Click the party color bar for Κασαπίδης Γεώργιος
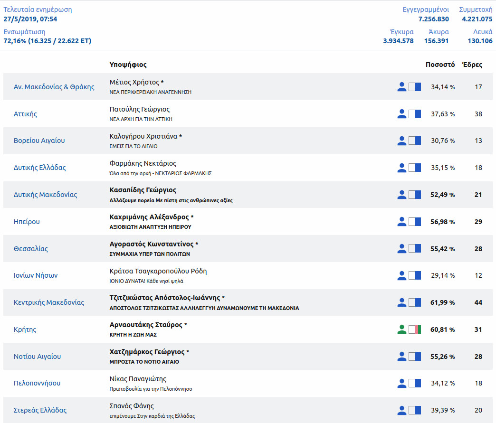This screenshot has width=496, height=423. tap(415, 195)
